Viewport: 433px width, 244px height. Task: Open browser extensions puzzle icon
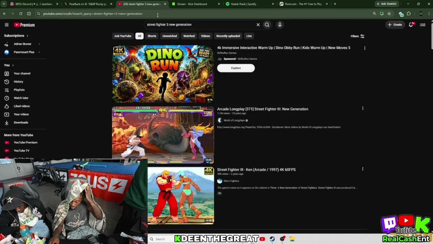tap(409, 14)
